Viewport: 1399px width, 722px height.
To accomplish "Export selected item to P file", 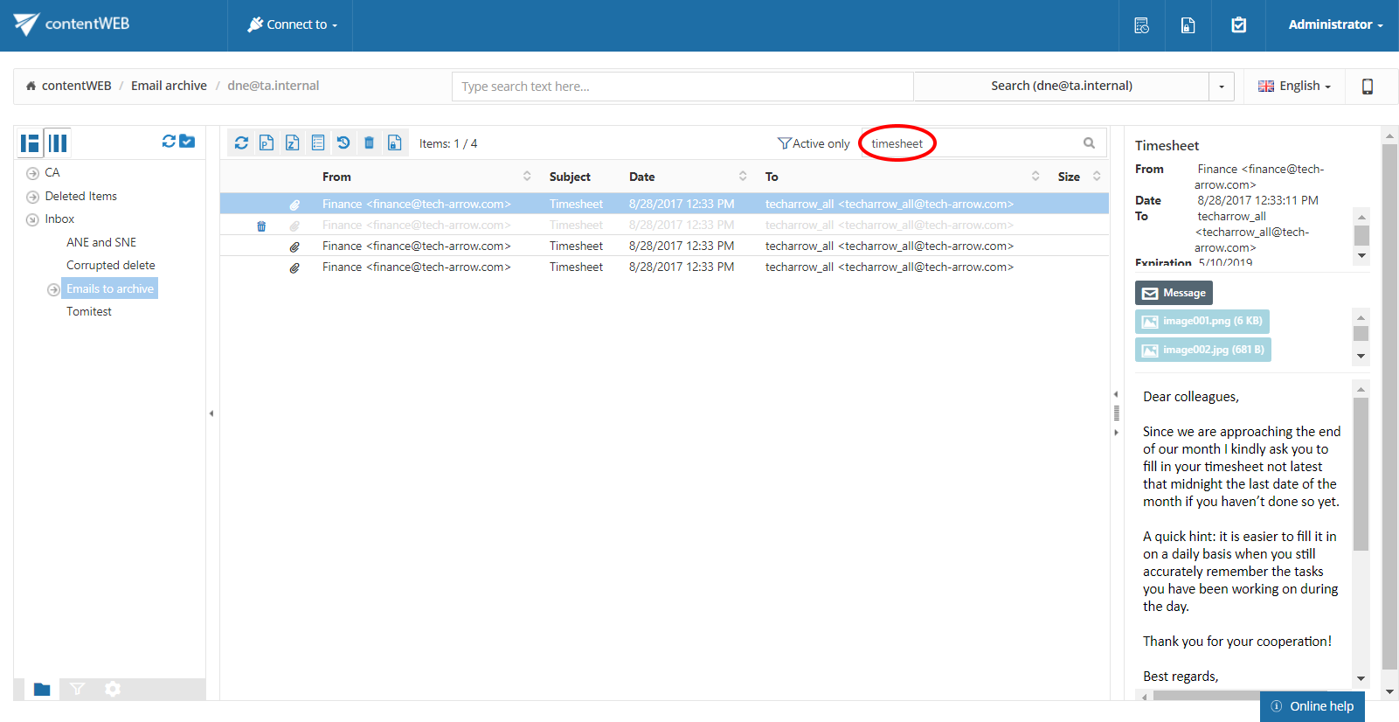I will (x=267, y=142).
